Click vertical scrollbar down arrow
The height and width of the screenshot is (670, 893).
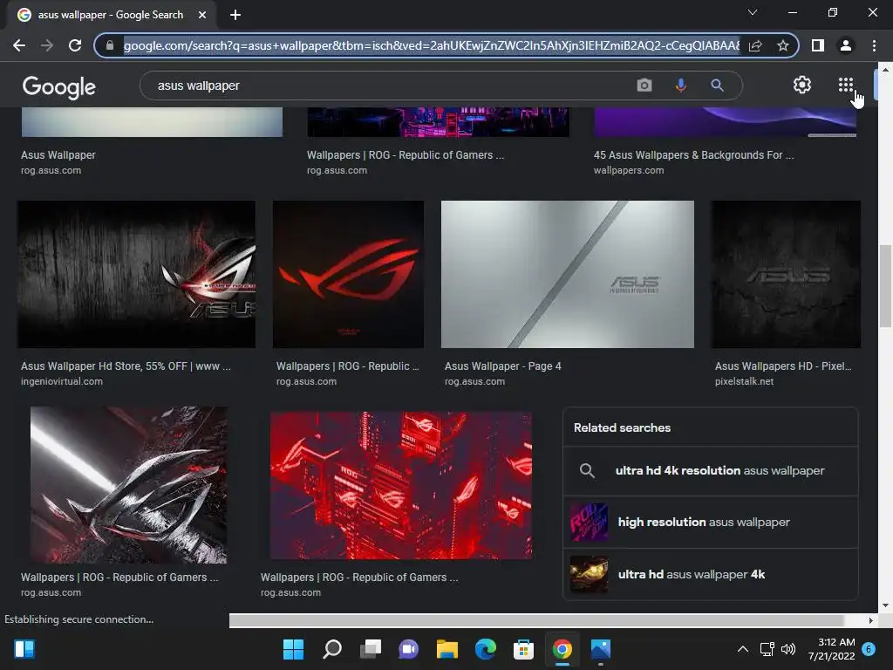pyautogui.click(x=885, y=605)
